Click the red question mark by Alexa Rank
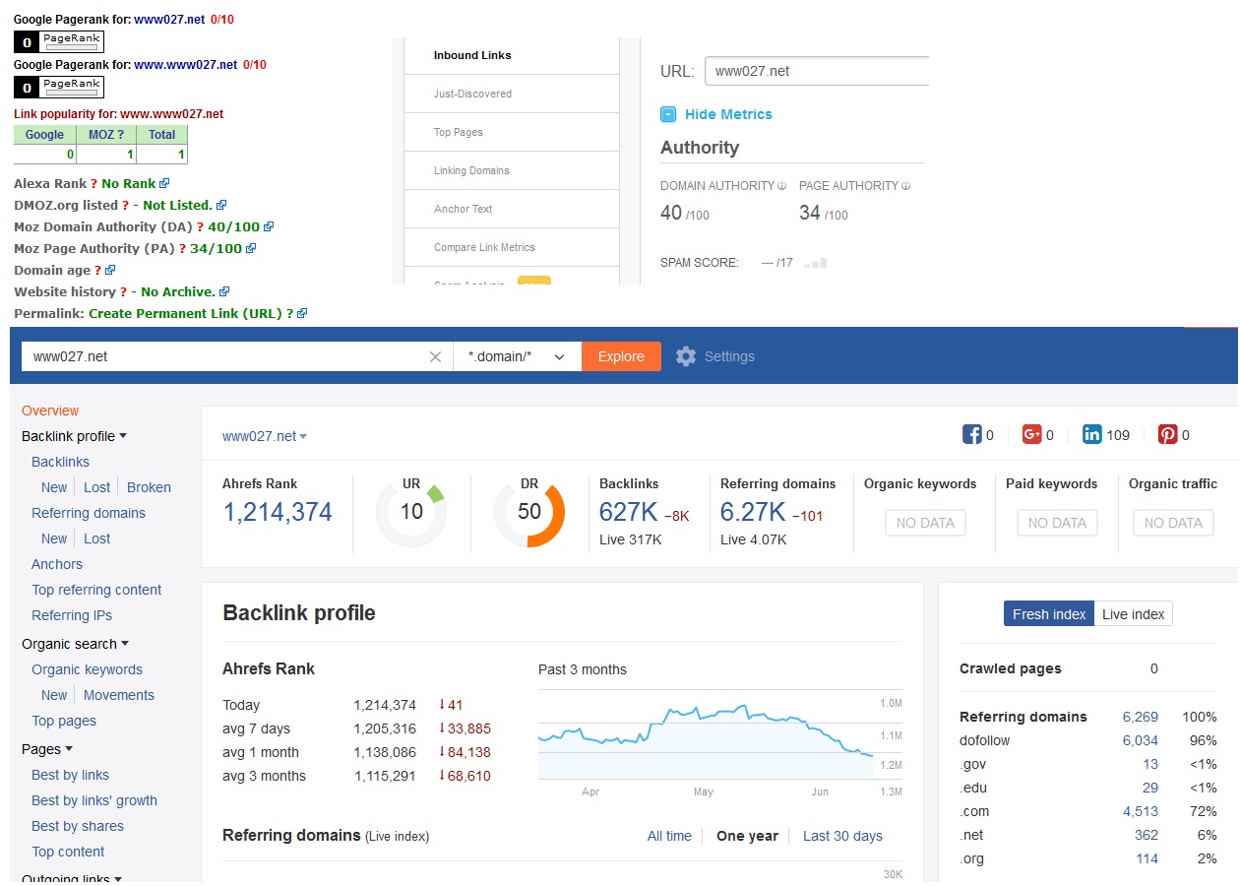Image resolution: width=1240 pixels, height=886 pixels. [x=94, y=183]
